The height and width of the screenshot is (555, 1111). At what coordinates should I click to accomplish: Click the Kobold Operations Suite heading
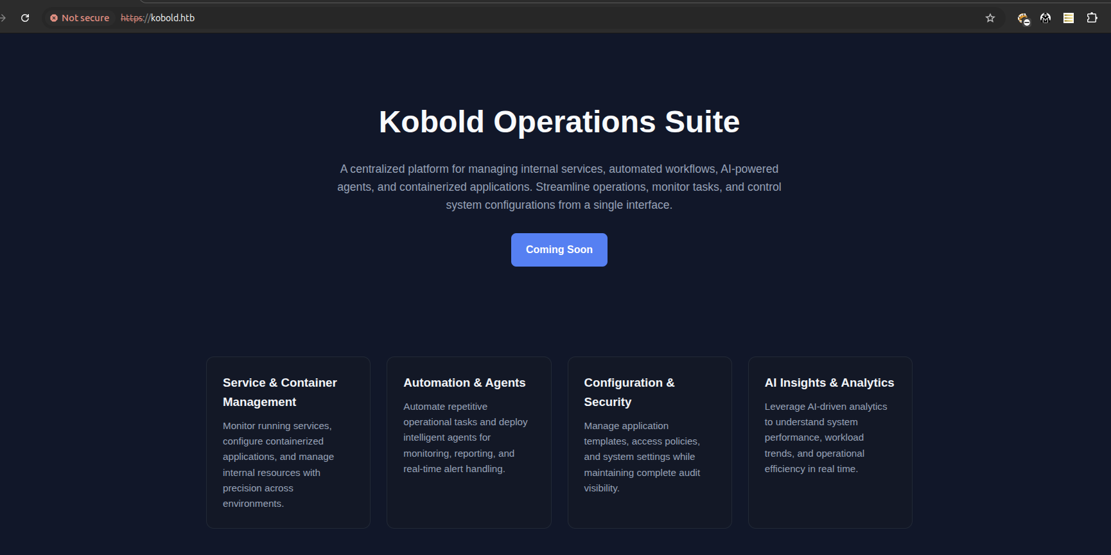[559, 122]
